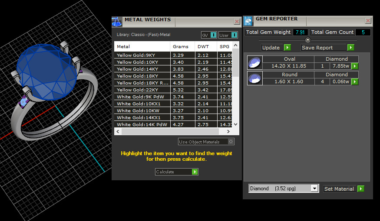
Task: Click the Total Gem Weight value 7.91
Action: click(x=300, y=32)
